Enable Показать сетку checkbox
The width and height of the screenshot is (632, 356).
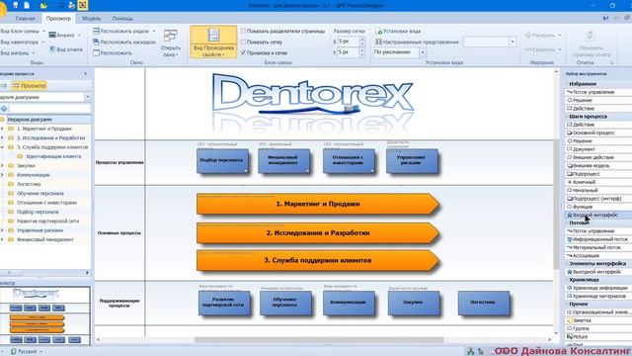(x=244, y=42)
